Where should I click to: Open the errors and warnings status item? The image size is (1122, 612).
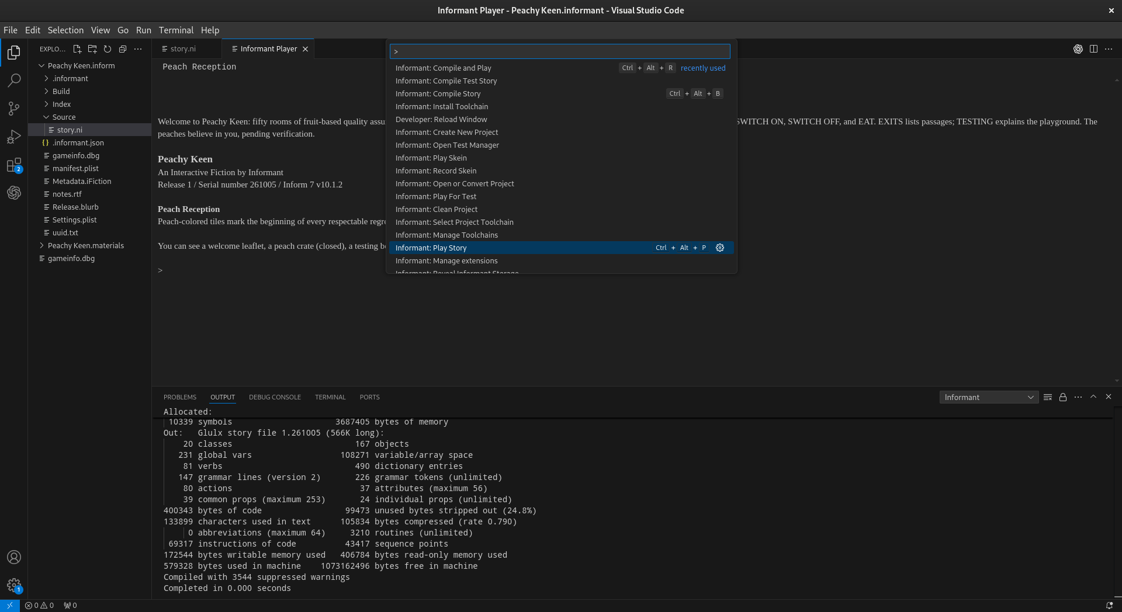(40, 606)
